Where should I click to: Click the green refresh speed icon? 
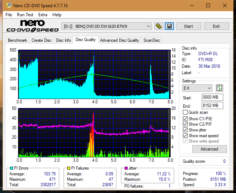coord(219,88)
